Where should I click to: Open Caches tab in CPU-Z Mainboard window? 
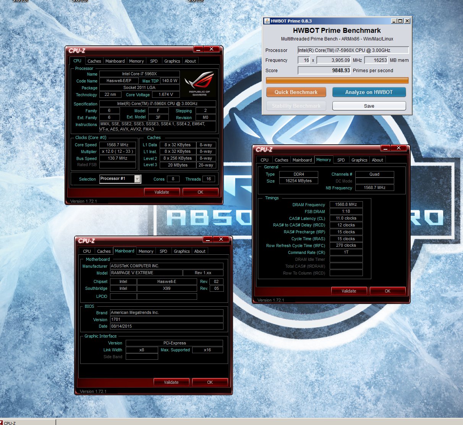(x=104, y=251)
